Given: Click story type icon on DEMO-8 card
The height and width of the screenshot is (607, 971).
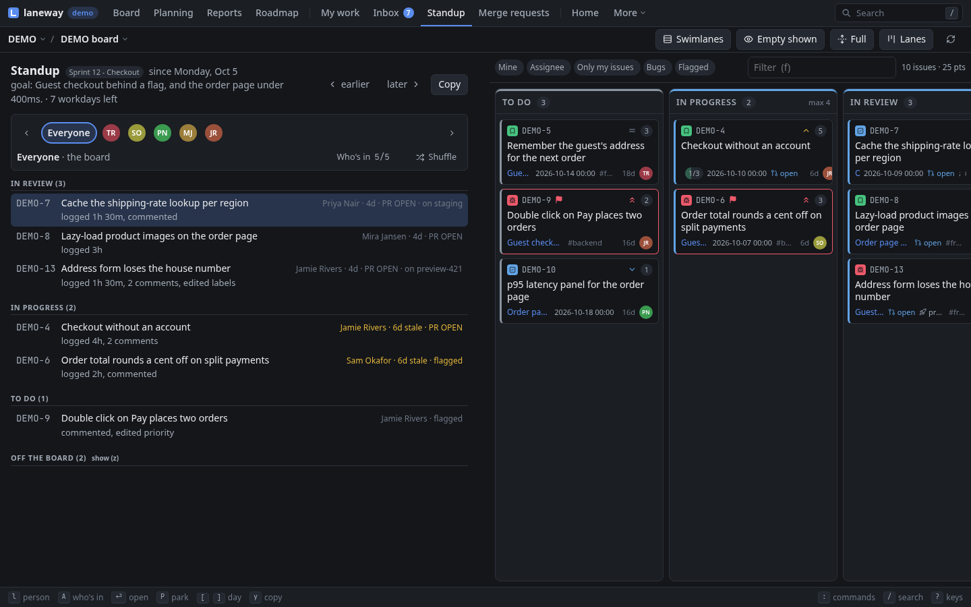Looking at the screenshot, I should click(x=860, y=200).
